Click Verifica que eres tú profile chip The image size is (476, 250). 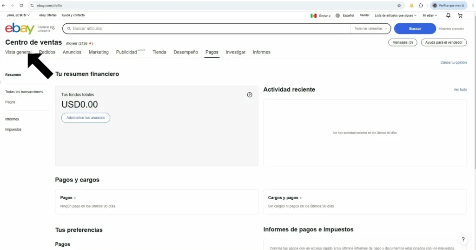click(449, 6)
